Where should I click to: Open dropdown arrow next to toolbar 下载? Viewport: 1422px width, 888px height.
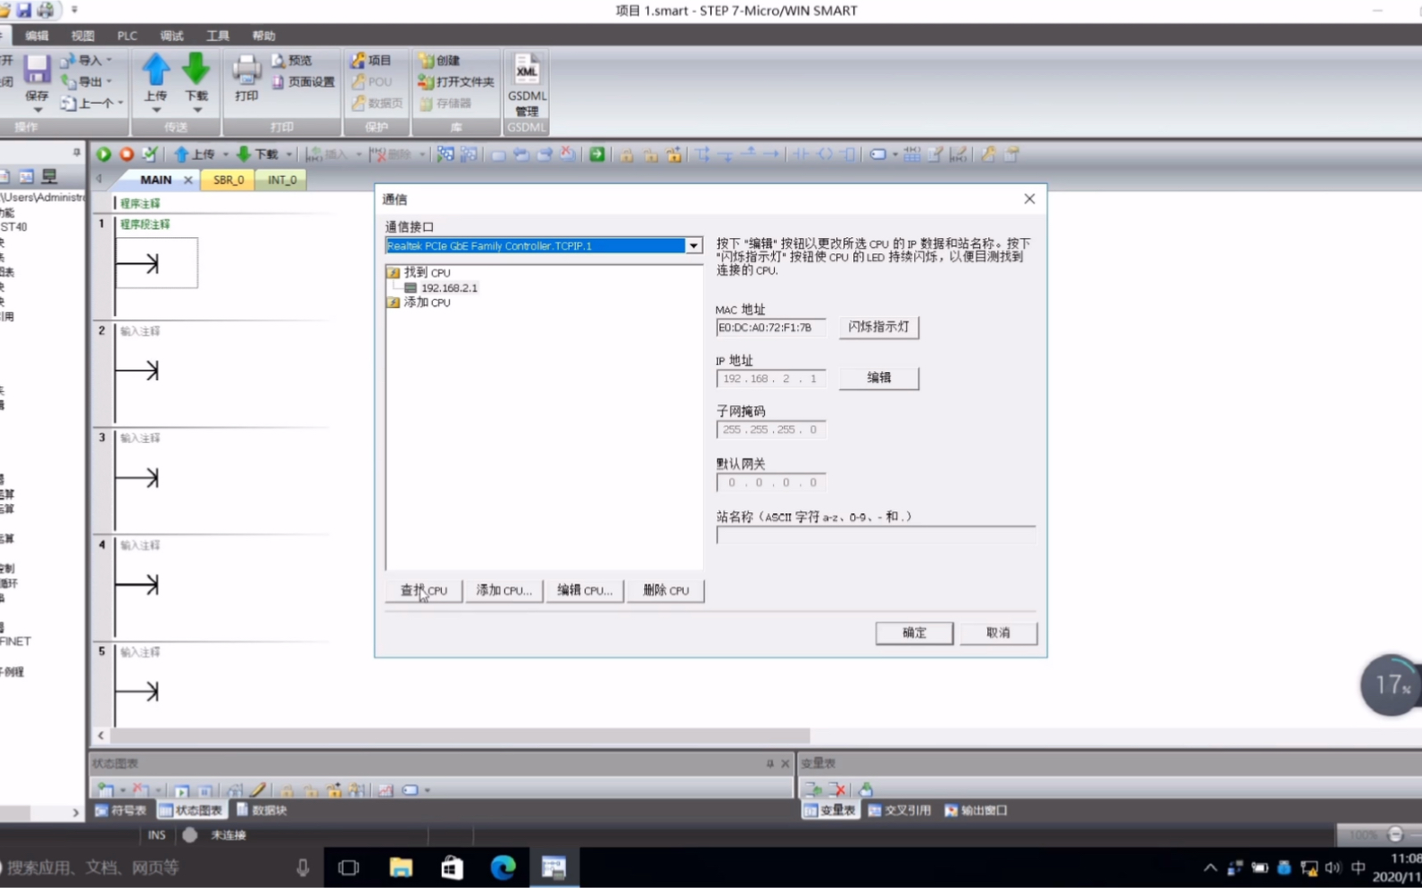288,155
